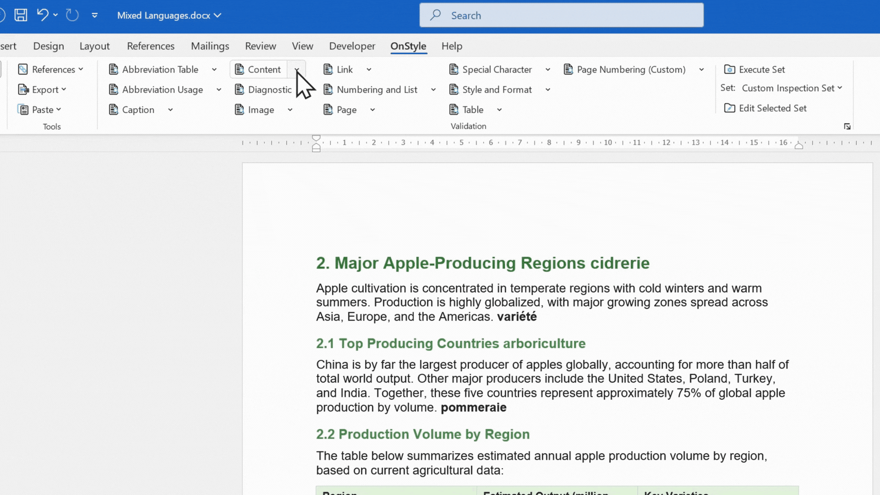Click the Edit Selected Set button
Viewport: 880px width, 495px height.
(765, 108)
